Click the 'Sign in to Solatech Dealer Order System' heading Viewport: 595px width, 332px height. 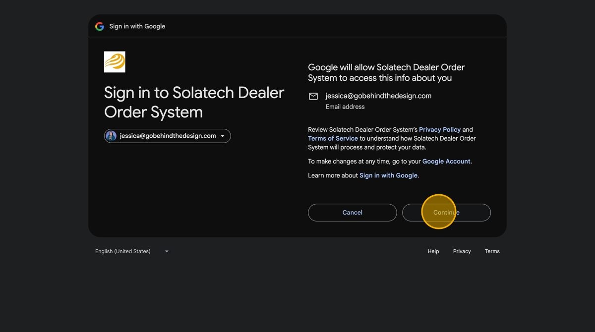tap(194, 102)
